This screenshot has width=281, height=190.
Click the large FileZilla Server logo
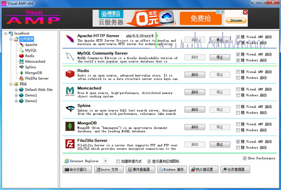tap(70, 144)
